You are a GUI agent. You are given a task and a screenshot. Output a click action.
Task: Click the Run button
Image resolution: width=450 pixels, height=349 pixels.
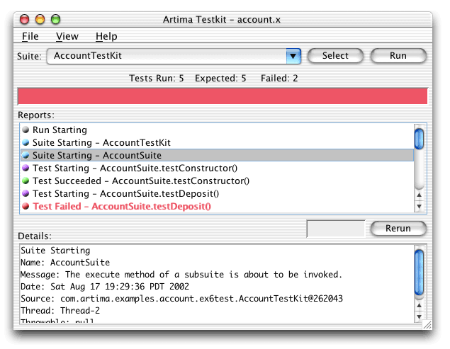pos(398,56)
